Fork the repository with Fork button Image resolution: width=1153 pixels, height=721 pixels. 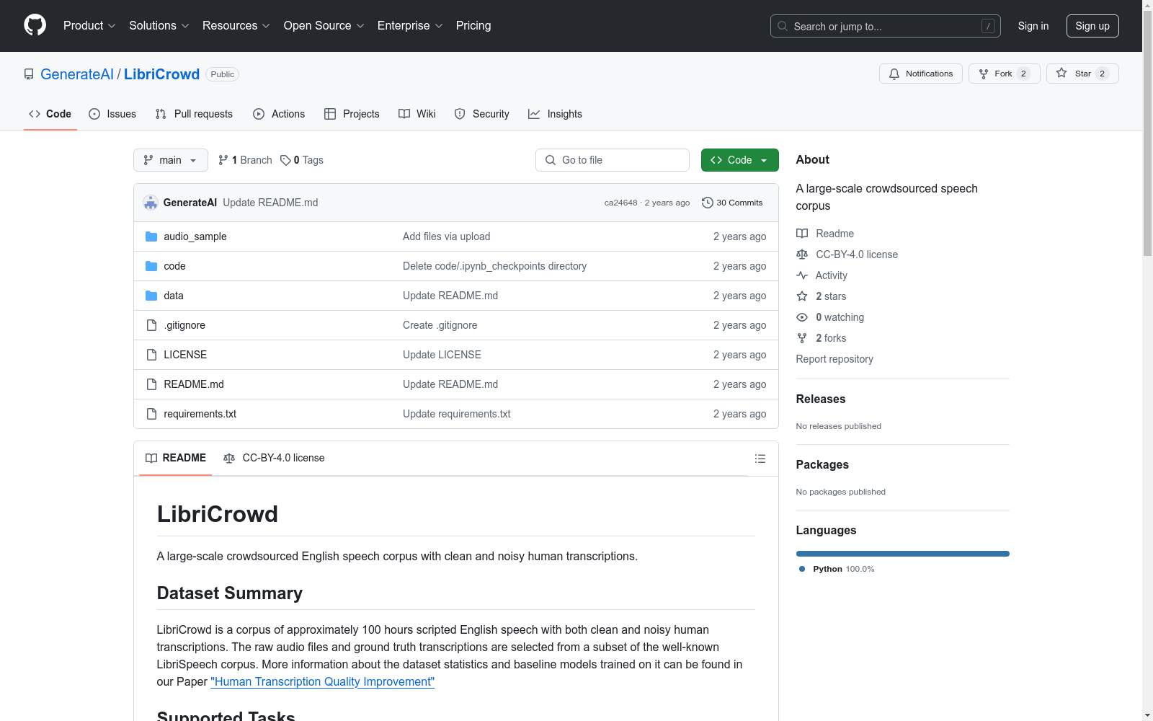[1004, 74]
